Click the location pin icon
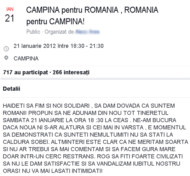This screenshot has height=176, width=190. [6, 58]
